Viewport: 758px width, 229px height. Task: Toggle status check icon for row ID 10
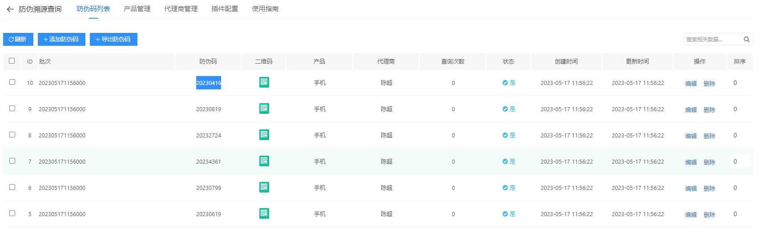505,83
